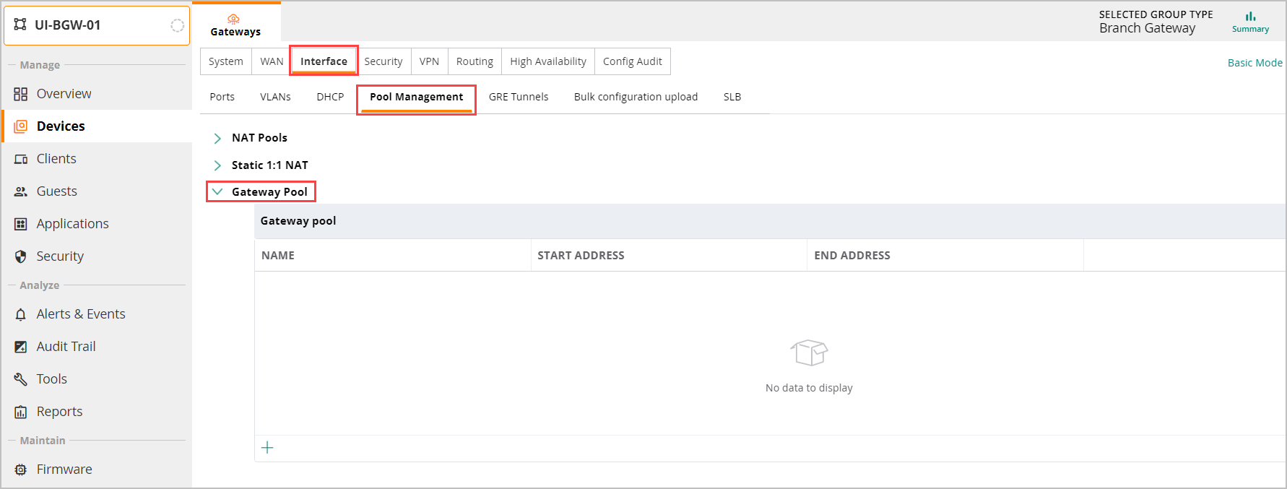Viewport: 1287px width, 489px height.
Task: Click the Applications grid icon
Action: 21,224
